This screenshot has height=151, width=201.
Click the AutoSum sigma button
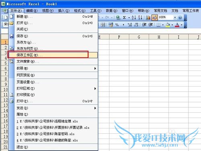click(x=125, y=18)
